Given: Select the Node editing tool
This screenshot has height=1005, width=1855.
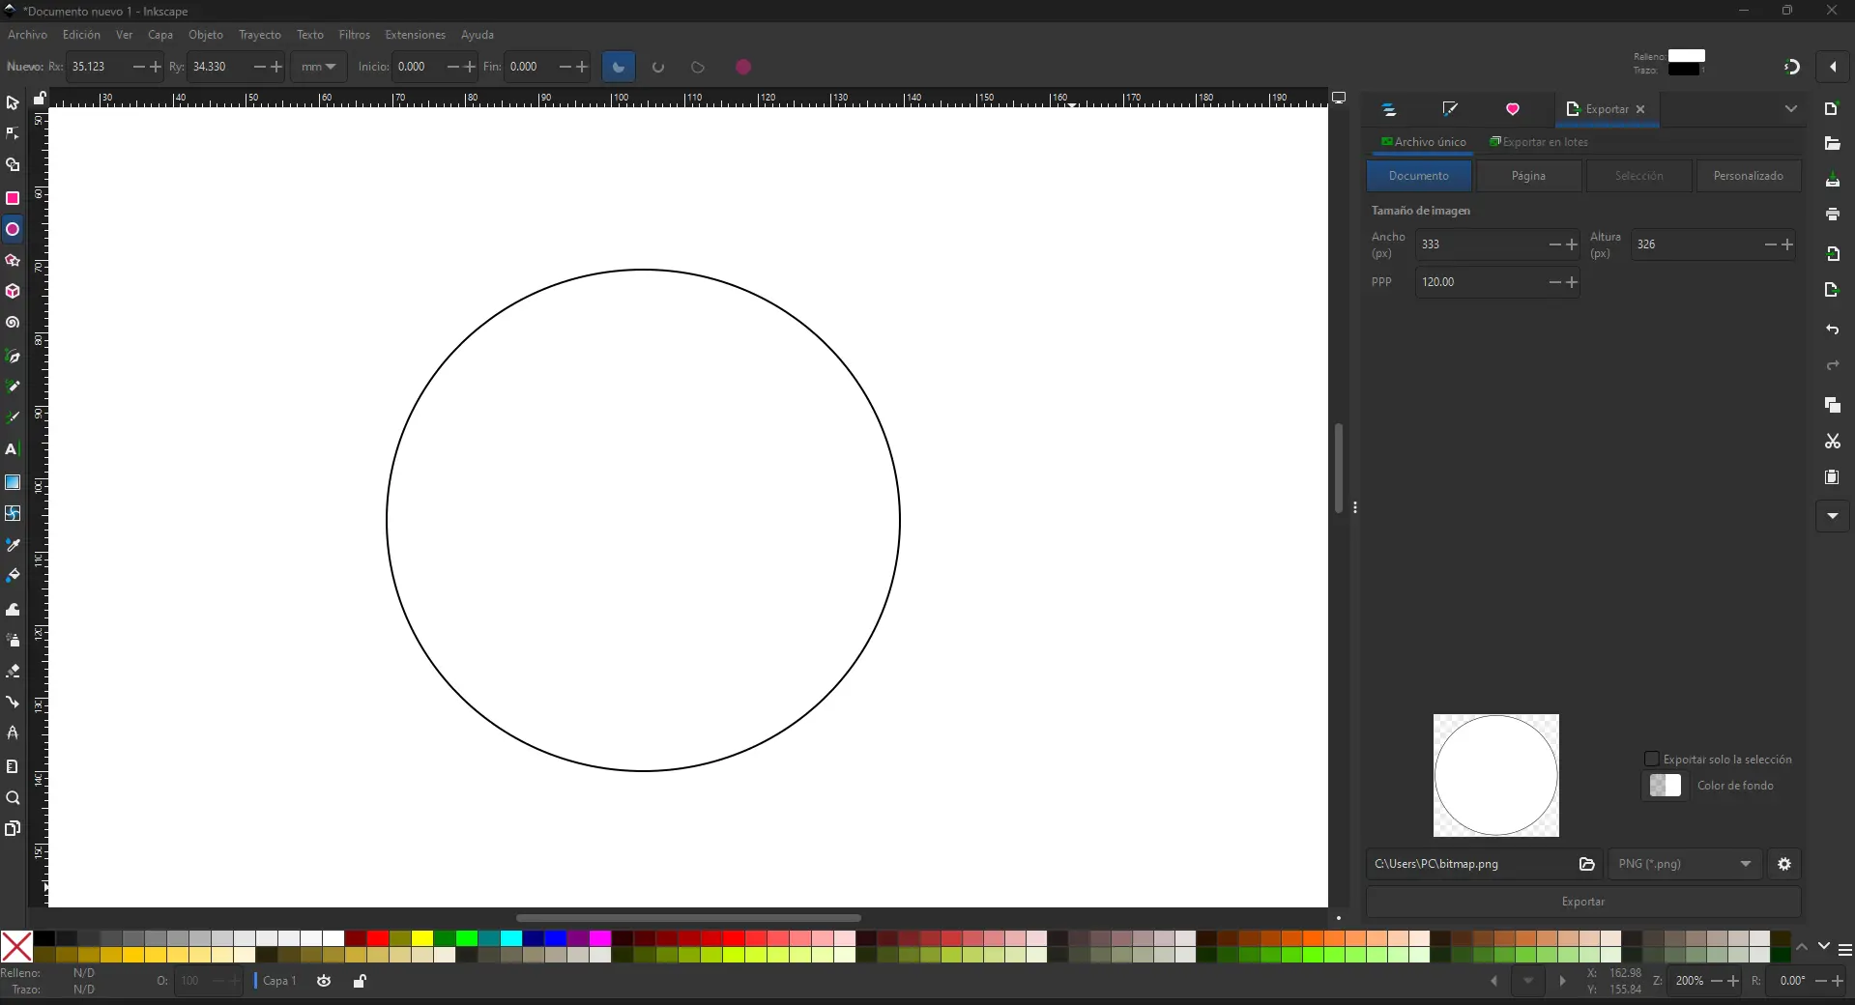Looking at the screenshot, I should [x=13, y=134].
